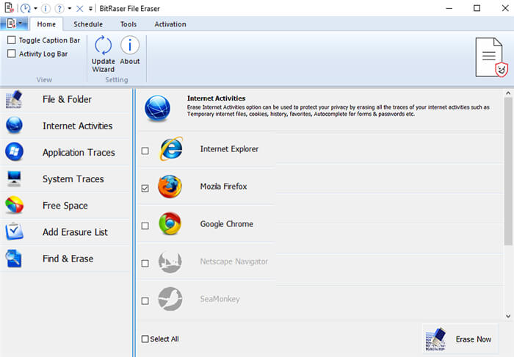The image size is (514, 357).
Task: Click the Internet Explorer label text
Action: click(229, 149)
